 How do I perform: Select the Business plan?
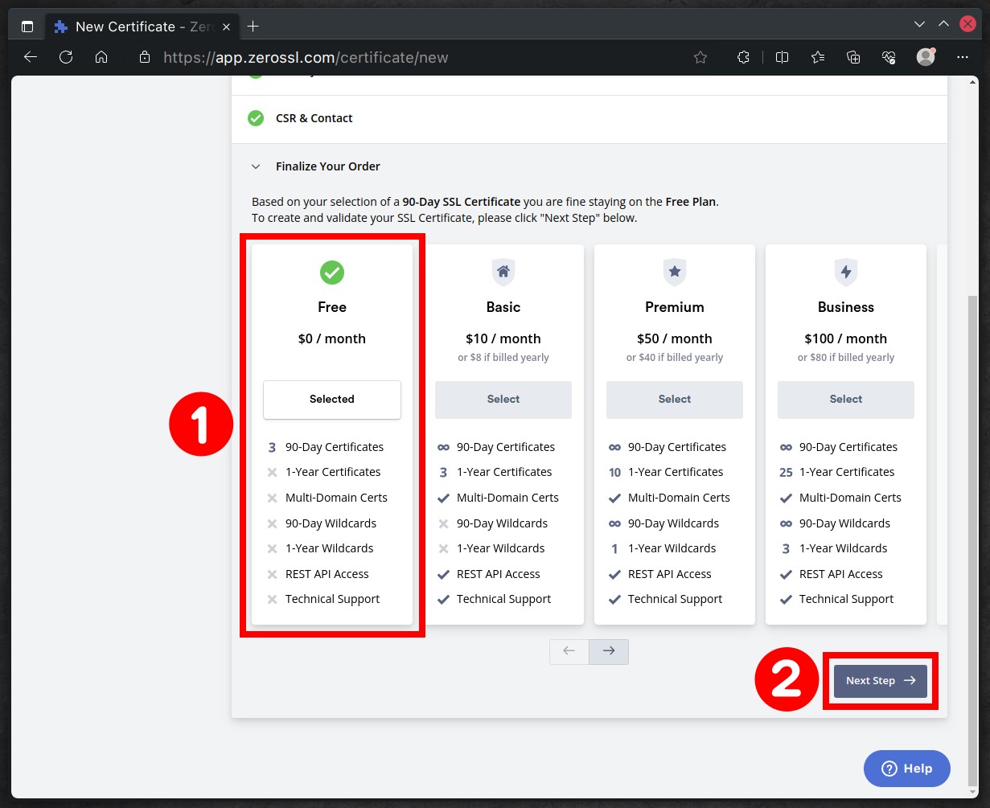(846, 400)
